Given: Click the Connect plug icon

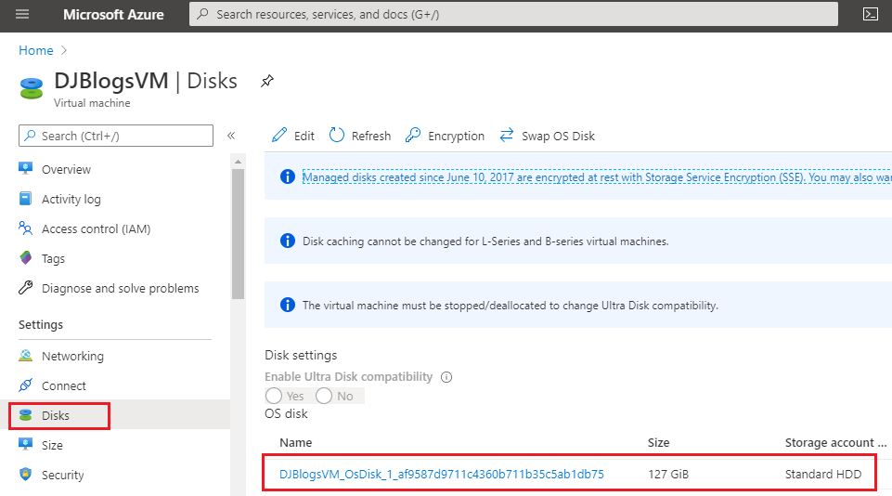Looking at the screenshot, I should [x=26, y=385].
